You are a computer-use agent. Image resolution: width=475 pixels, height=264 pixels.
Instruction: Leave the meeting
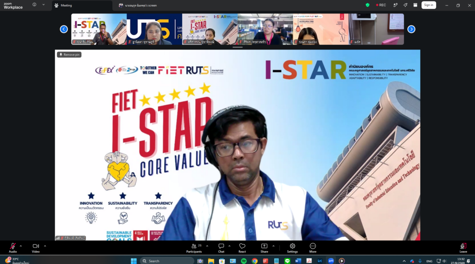point(463,248)
